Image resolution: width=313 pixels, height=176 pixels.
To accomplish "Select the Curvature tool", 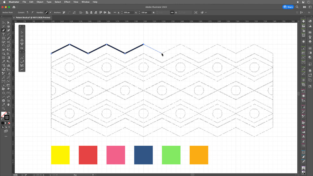I will pos(8,30).
